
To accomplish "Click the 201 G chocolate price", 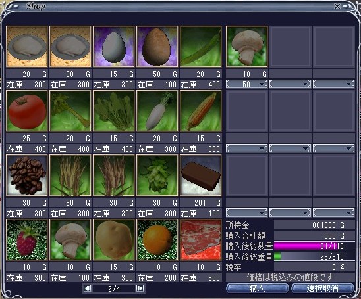I will [x=208, y=203].
